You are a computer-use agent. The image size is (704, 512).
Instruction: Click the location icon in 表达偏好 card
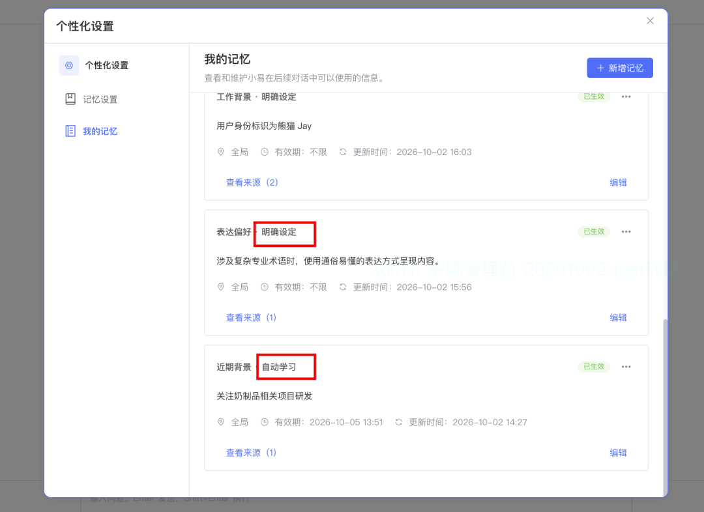pyautogui.click(x=220, y=287)
